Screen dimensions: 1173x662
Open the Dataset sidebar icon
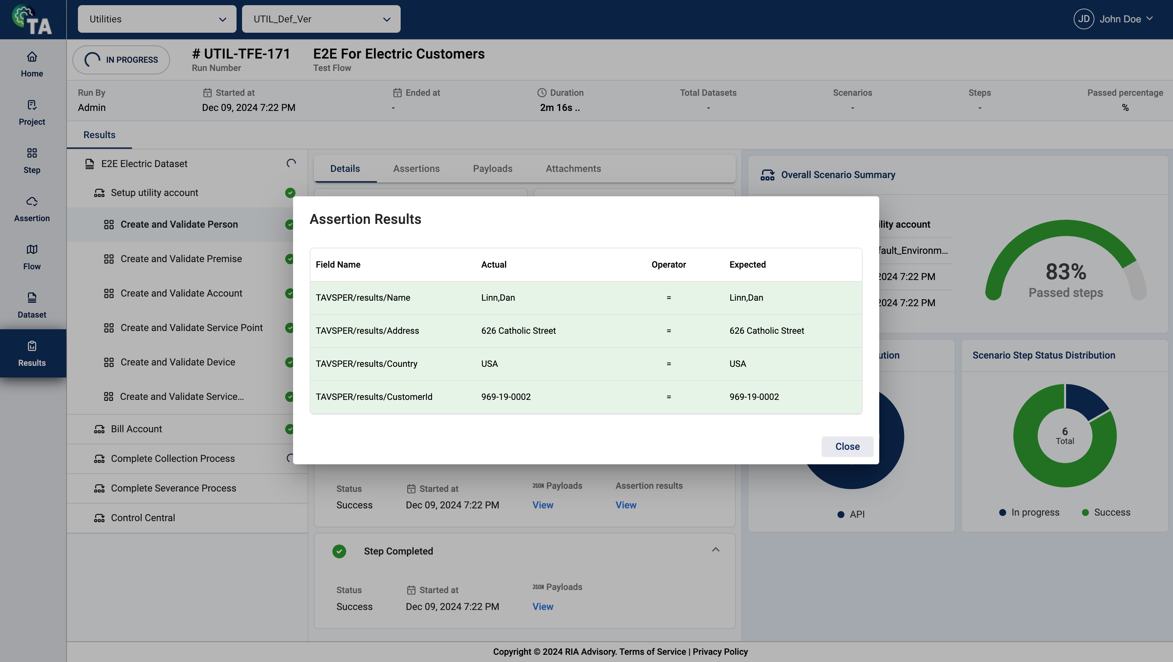click(32, 298)
